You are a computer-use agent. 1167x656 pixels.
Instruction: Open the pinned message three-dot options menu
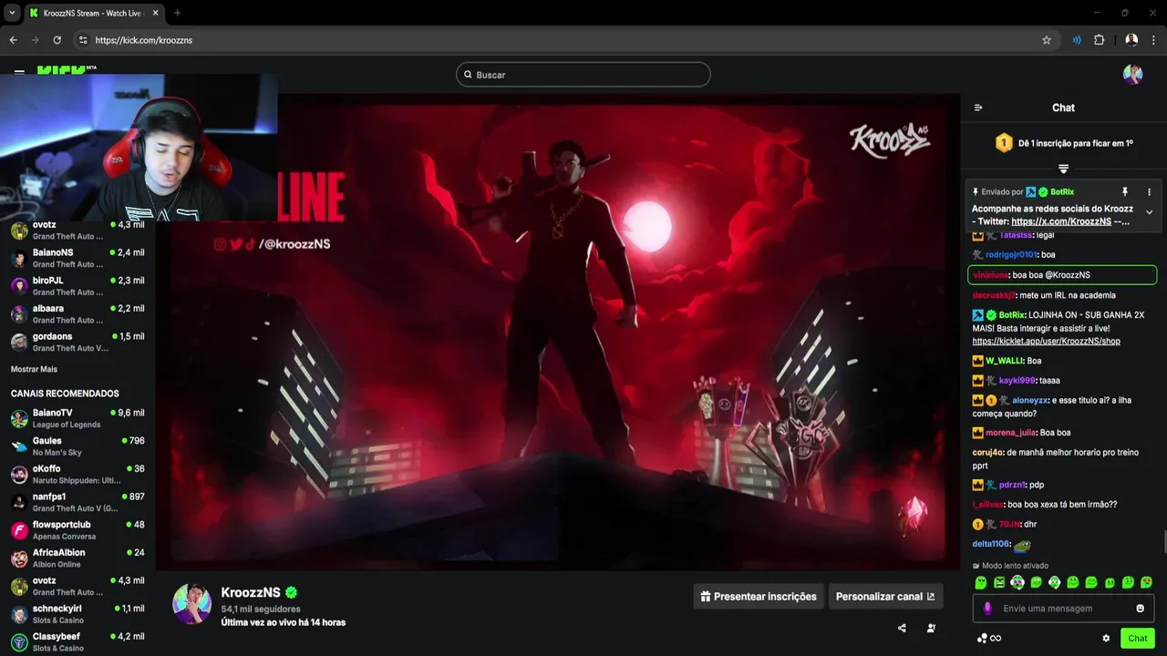1149,192
